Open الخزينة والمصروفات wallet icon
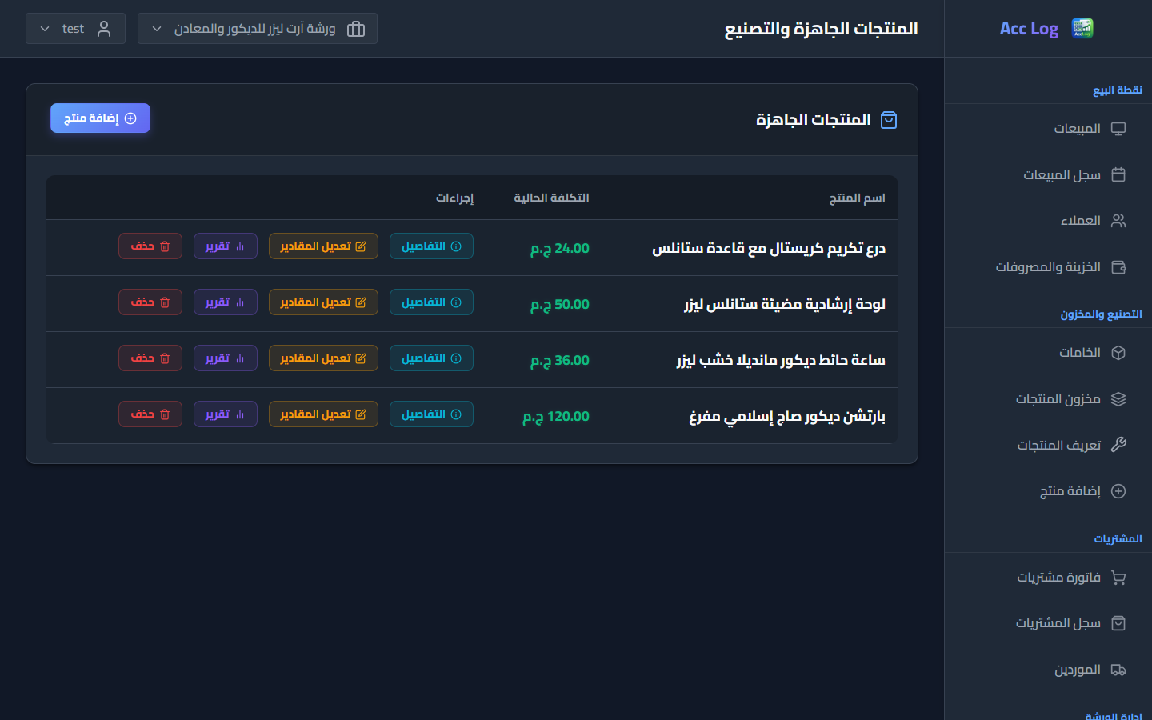The width and height of the screenshot is (1152, 720). [1118, 267]
